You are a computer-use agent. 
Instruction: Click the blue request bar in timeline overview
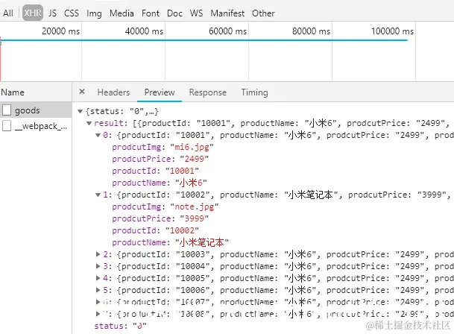pos(204,40)
